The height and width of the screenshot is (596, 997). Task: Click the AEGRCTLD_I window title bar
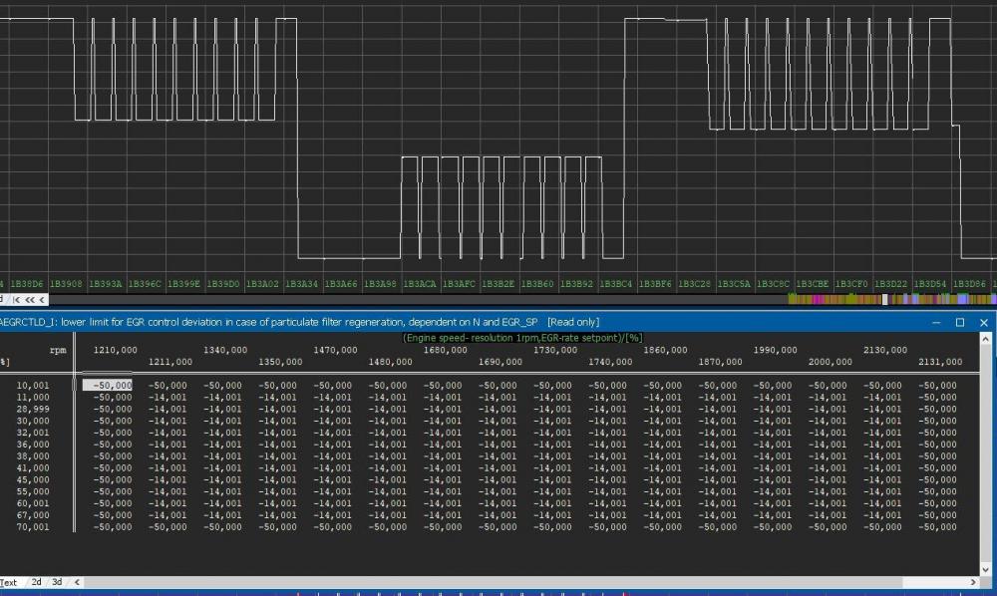[x=299, y=323]
